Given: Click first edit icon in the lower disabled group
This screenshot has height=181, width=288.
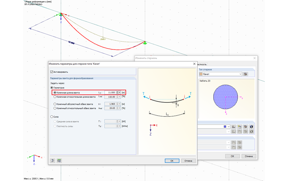Looking at the screenshot, I should (x=239, y=142).
